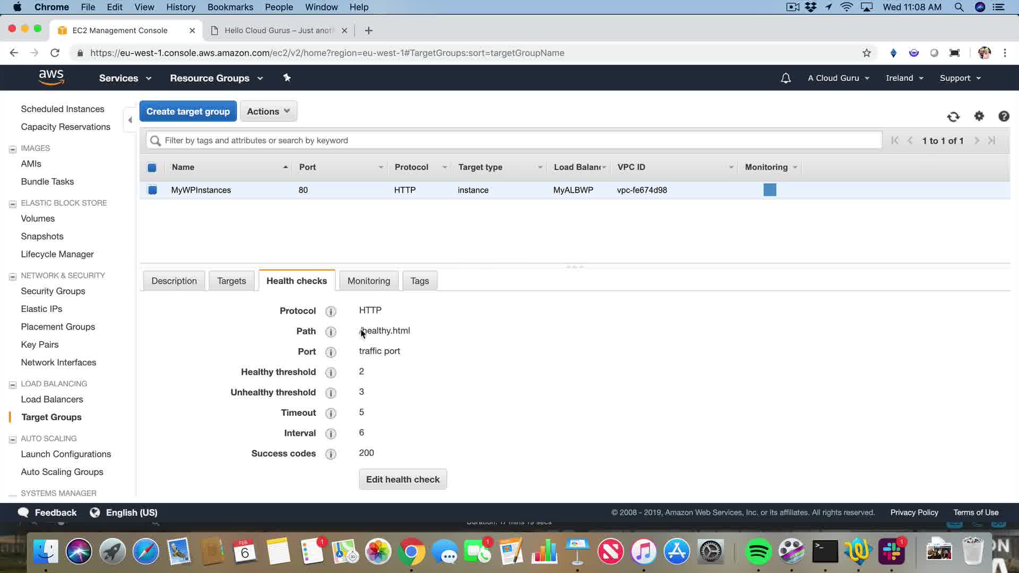Collapse the Load Balancing sidebar section
Screen dimensions: 1019x573
tap(13, 384)
